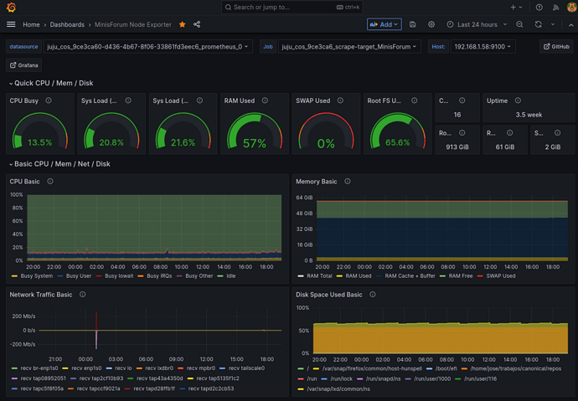578x401 pixels.
Task: Open the CPU Basic panel title
Action: tap(24, 182)
